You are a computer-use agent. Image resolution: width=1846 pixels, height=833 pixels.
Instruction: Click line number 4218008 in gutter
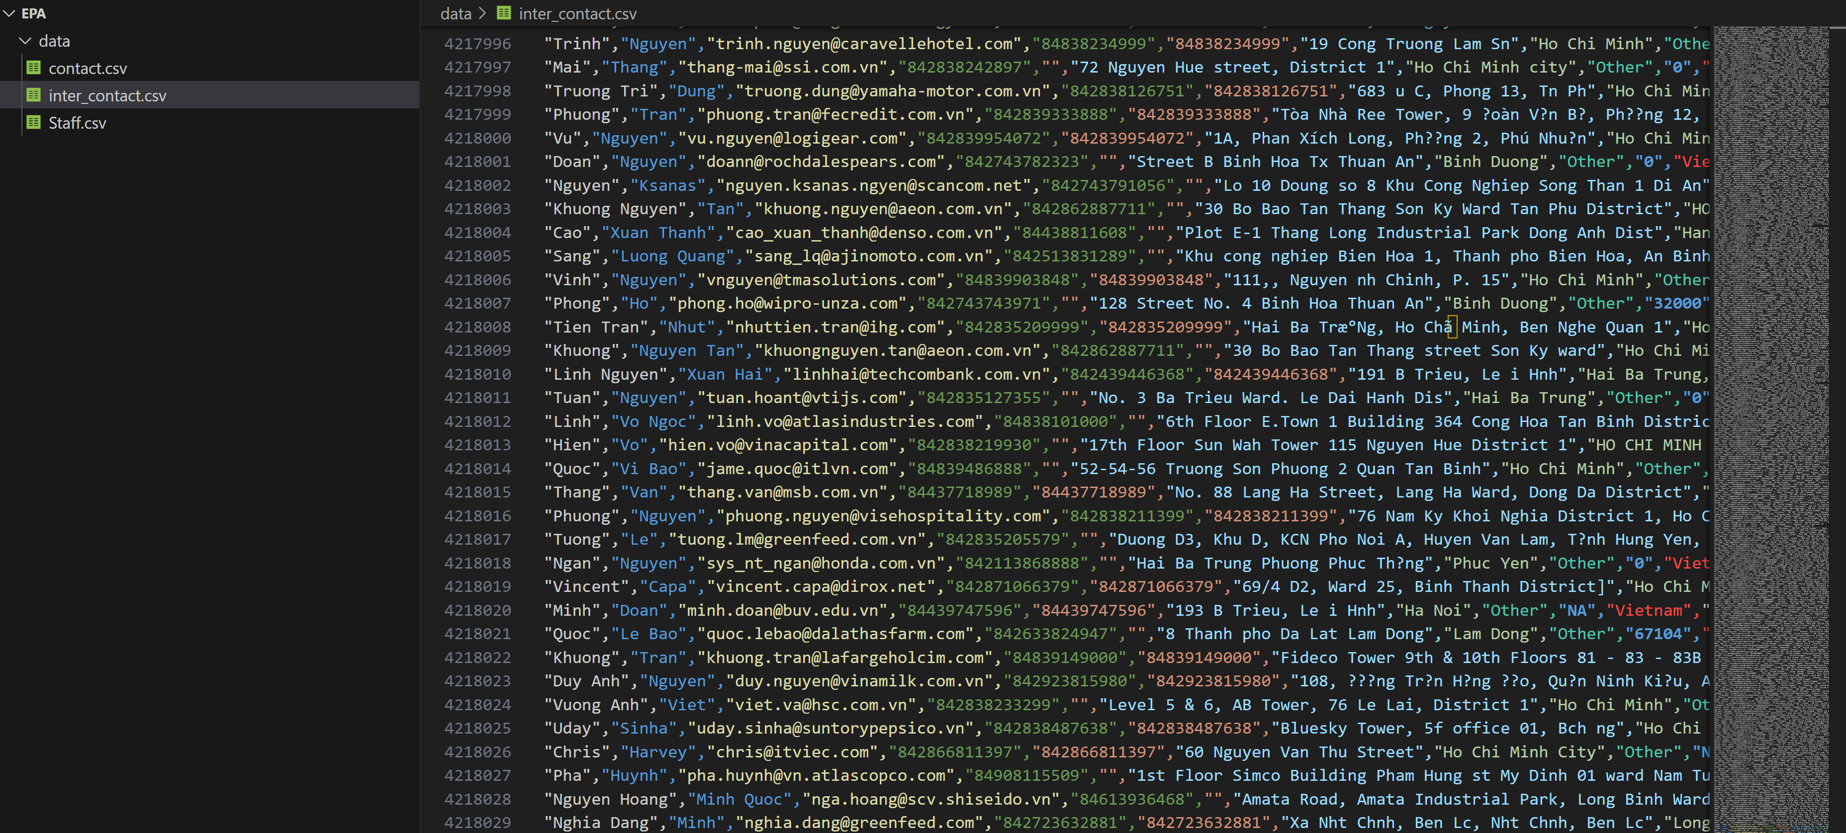pyautogui.click(x=477, y=328)
